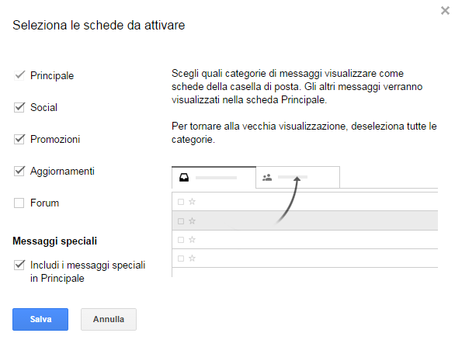
Task: Click the text Per tornare alla vecchia visualizzazione
Action: pyautogui.click(x=304, y=133)
